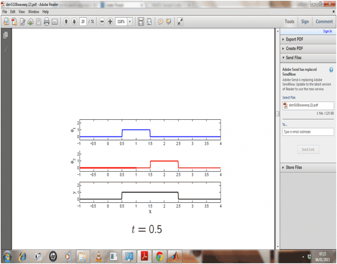Viewport: 337px width, 264px height.
Task: Open Page Thumbnails panel in left sidebar
Action: tap(5, 35)
